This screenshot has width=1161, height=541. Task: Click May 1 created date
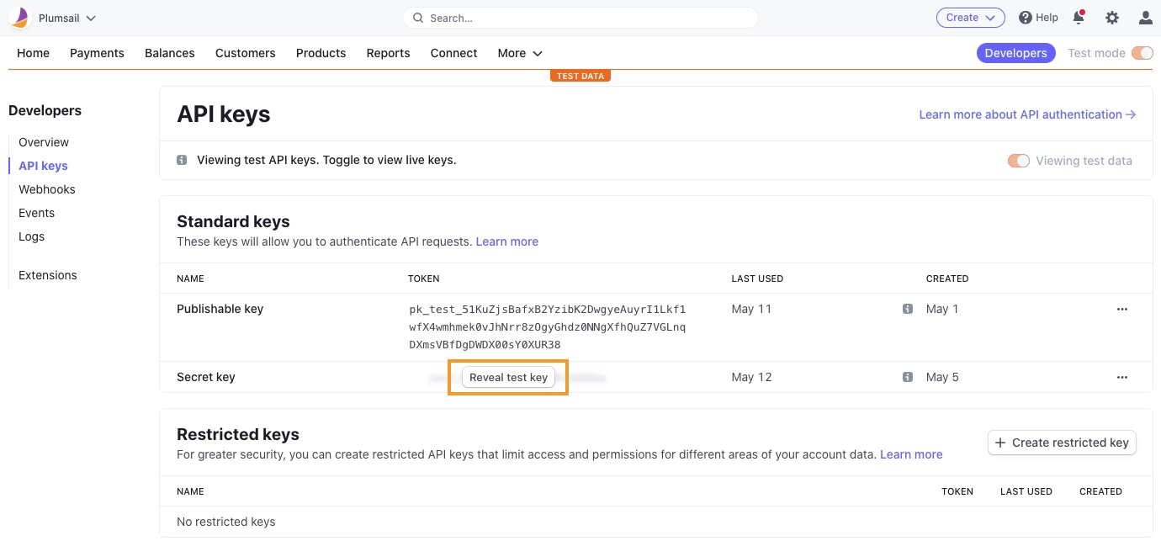click(x=942, y=309)
